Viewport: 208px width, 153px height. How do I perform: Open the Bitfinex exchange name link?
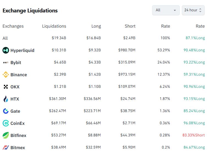pos(18,135)
